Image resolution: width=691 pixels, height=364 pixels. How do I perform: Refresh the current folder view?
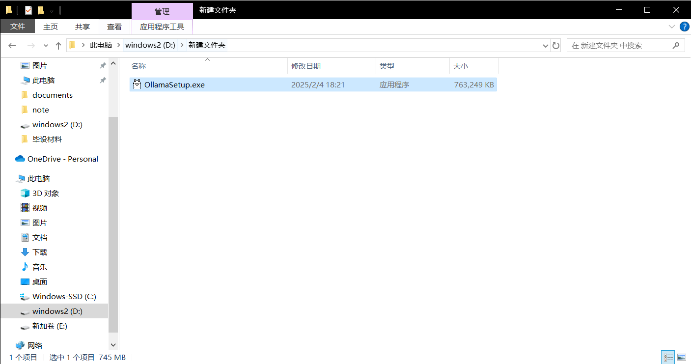[556, 45]
